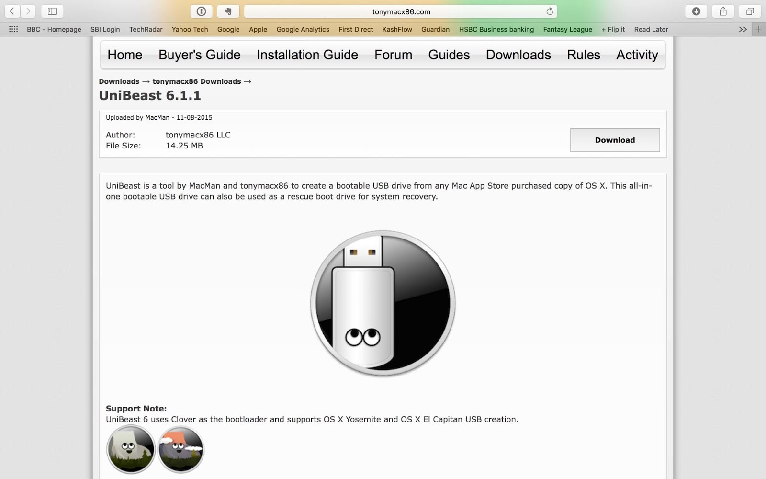Open a new tab with the plus button

[759, 29]
